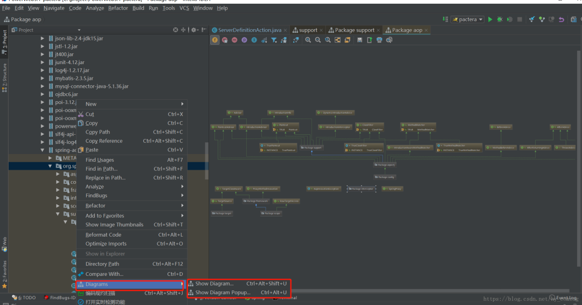Open the visibility level dropdown in diagram toolbar

(264, 40)
